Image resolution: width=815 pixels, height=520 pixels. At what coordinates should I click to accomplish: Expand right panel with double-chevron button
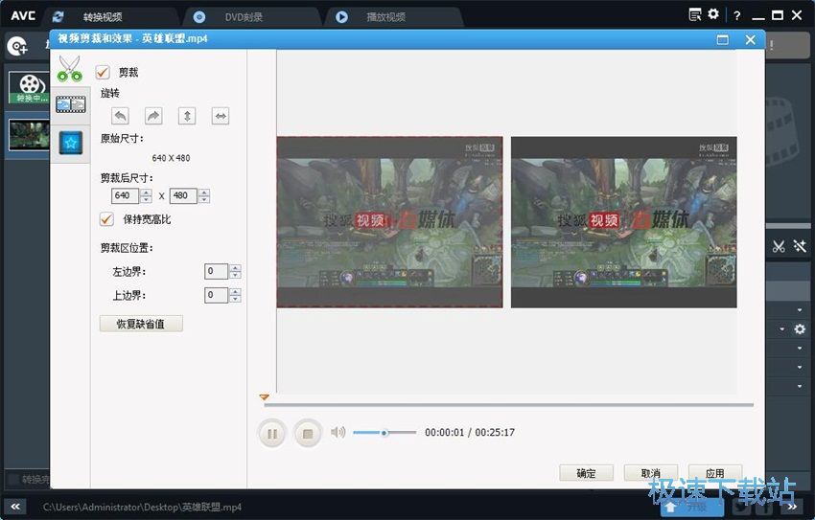point(792,507)
